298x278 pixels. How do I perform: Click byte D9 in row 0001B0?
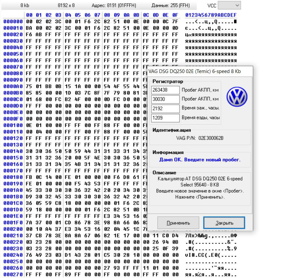click(29, 197)
